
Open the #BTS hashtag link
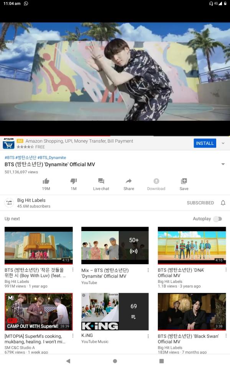[10, 158]
